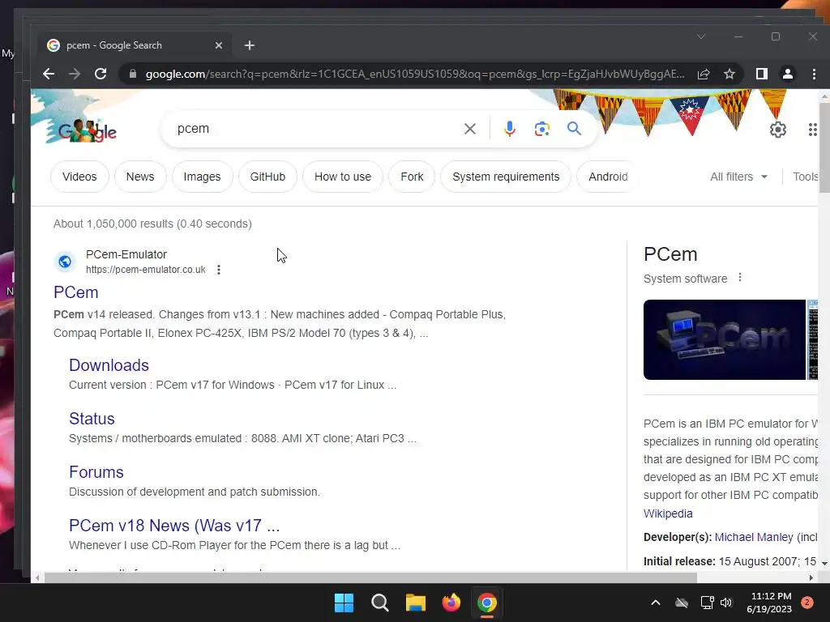
Task: Open options dots beside pcem-emulator.co.uk
Action: click(219, 270)
